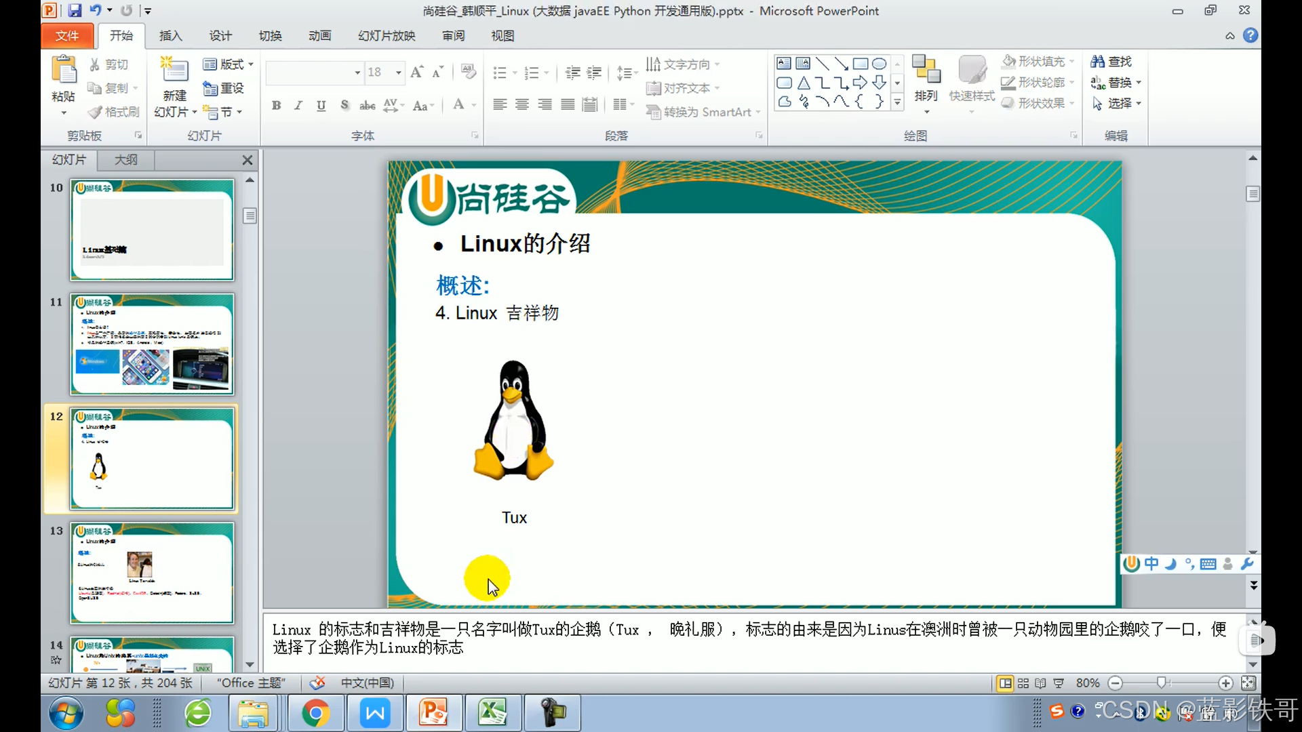
Task: Click the New Slide icon
Action: tap(174, 71)
